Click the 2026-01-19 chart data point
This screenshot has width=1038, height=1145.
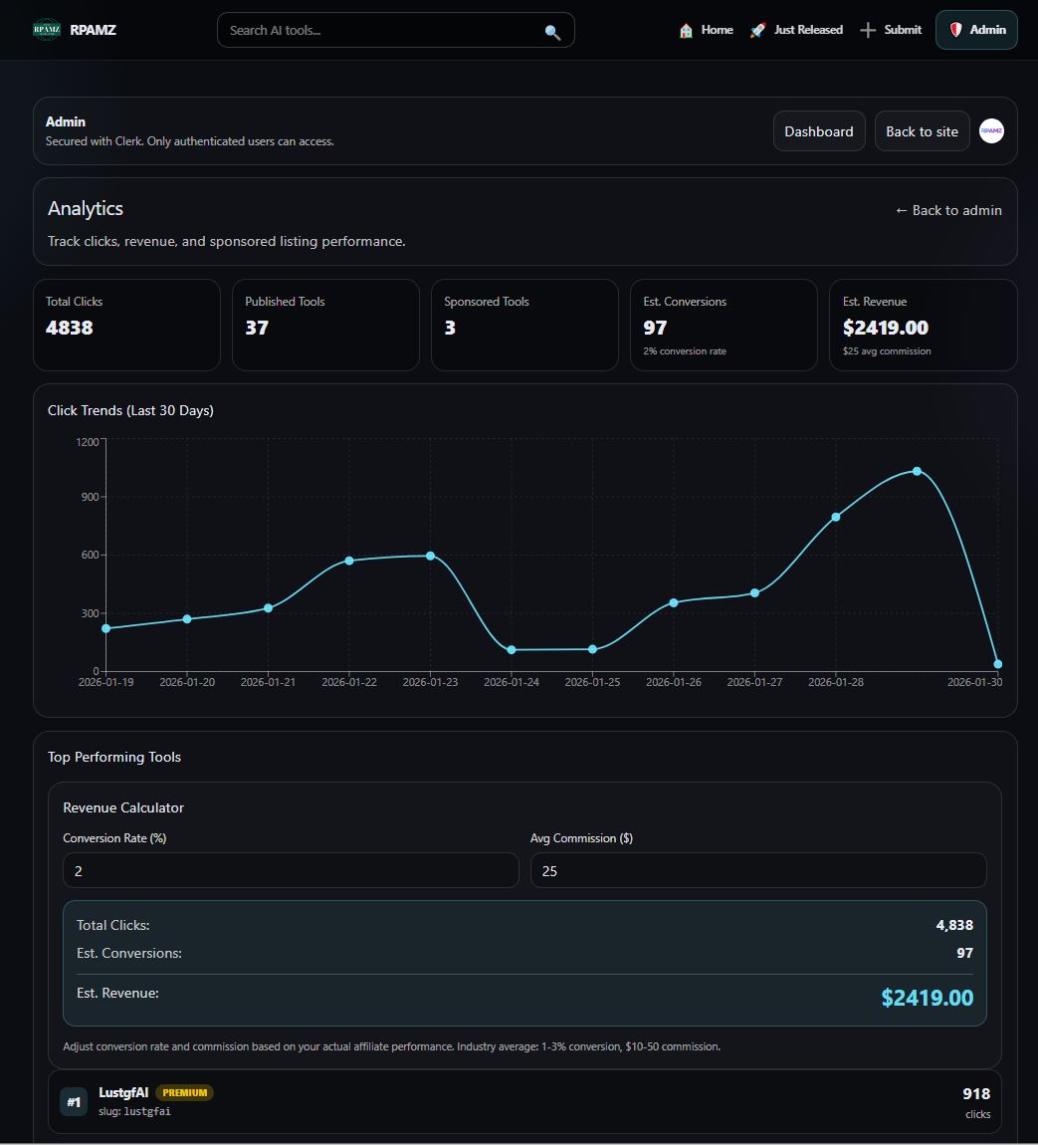(105, 628)
